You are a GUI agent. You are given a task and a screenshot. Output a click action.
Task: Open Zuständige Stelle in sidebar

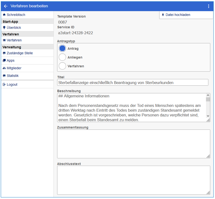[20, 53]
